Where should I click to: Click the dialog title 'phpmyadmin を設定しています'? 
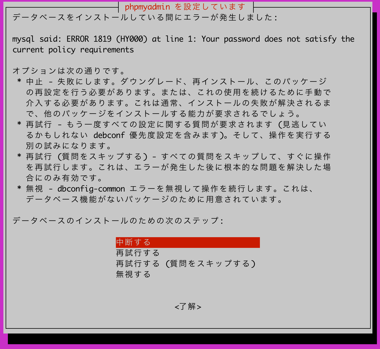pyautogui.click(x=185, y=7)
